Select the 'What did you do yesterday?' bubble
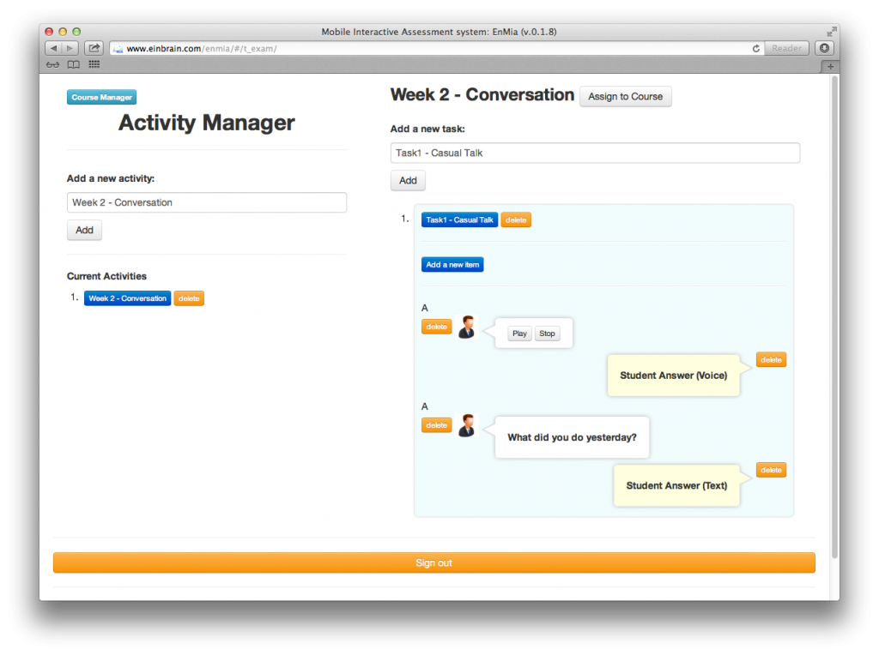The image size is (879, 655). (x=573, y=438)
